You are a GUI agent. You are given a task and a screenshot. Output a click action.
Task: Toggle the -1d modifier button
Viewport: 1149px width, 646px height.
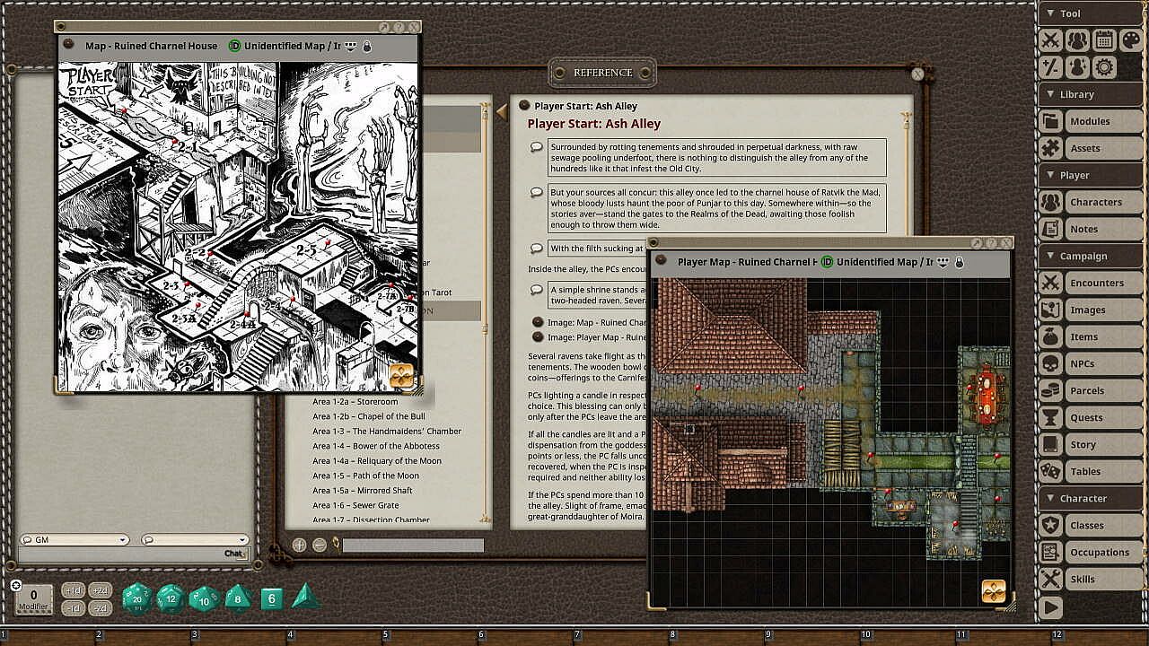[74, 608]
